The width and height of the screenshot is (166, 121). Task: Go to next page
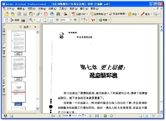(x=91, y=116)
